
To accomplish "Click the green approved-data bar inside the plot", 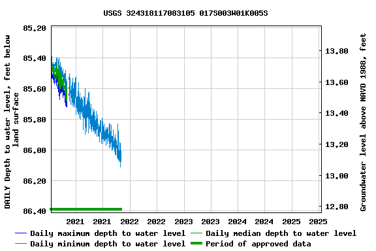I will click(x=86, y=209).
